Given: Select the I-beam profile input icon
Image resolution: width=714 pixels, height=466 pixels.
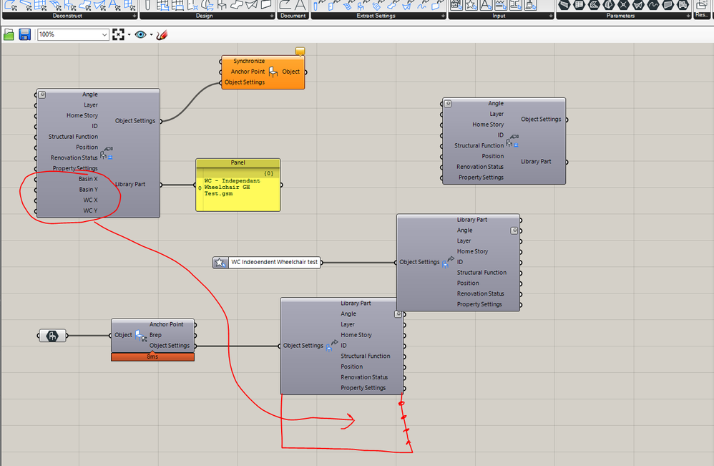Looking at the screenshot, I should click(515, 4).
